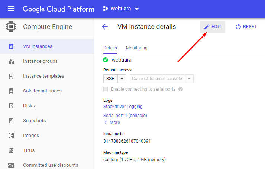265x169 pixels.
Task: Click the Images sidebar icon
Action: [x=11, y=136]
